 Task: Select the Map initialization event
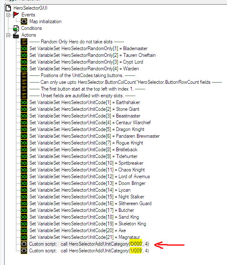coord(45,21)
